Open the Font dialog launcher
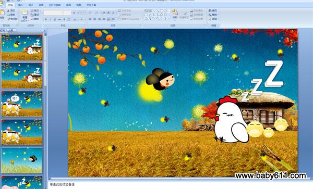 tap(85, 26)
